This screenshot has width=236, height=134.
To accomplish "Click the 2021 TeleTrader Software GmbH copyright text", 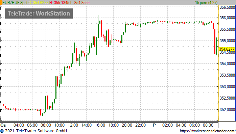I will click(x=33, y=131).
